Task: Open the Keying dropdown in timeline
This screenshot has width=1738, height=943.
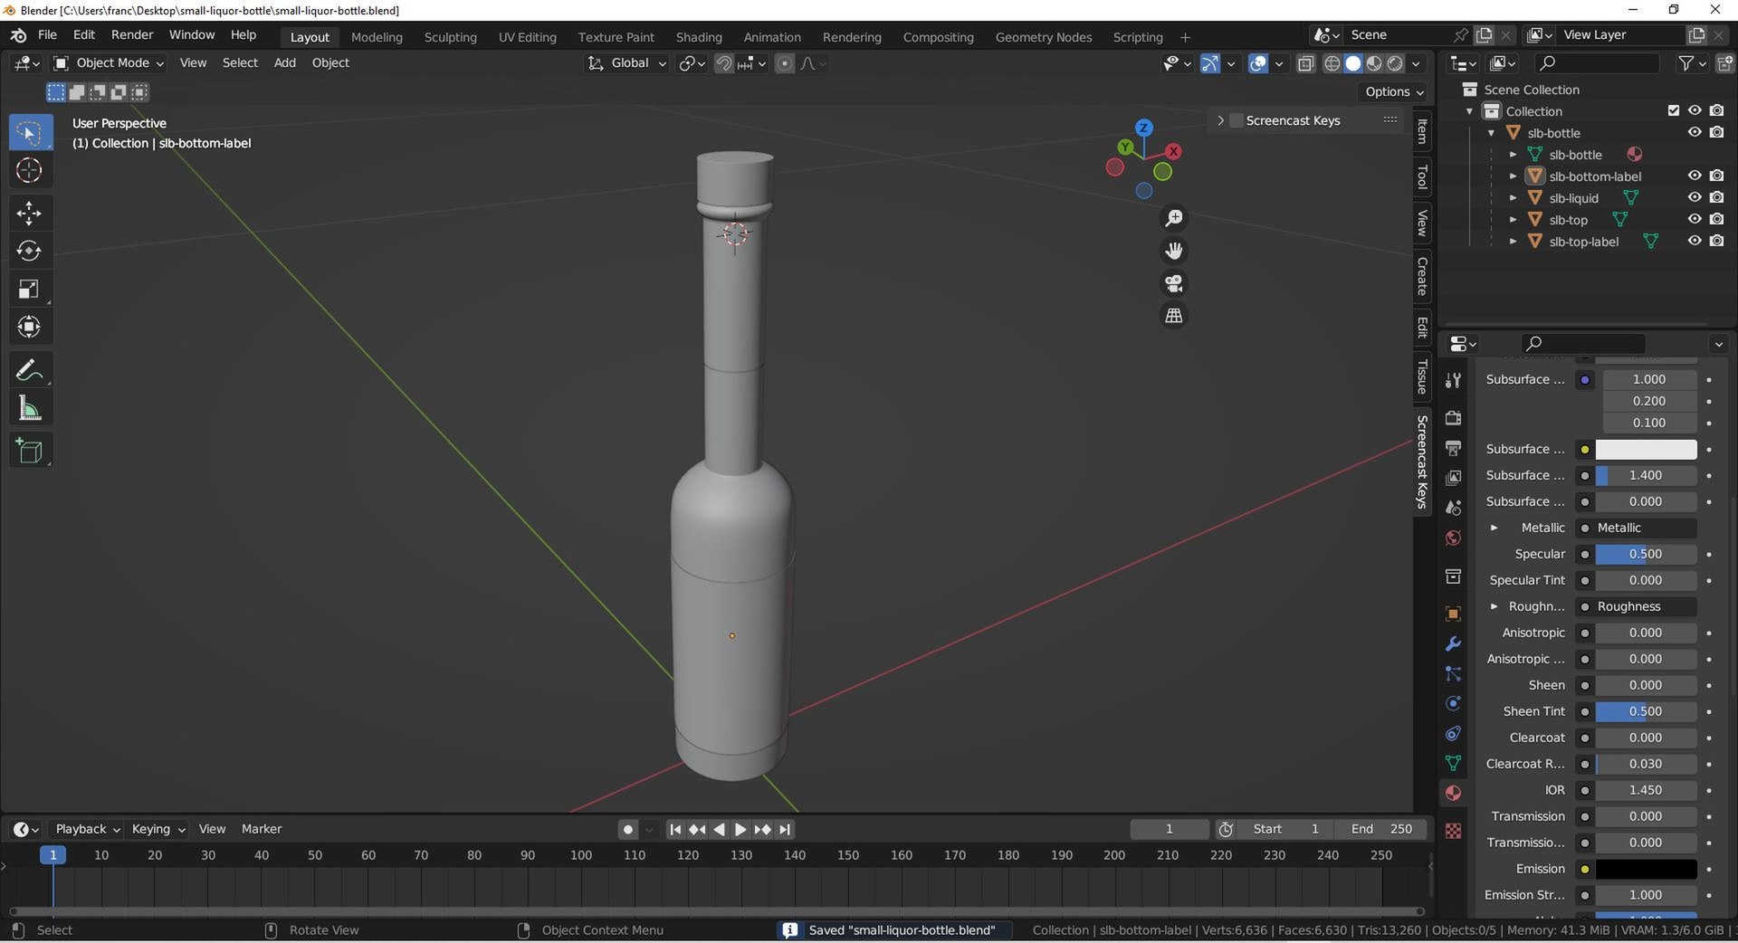Action: [158, 829]
